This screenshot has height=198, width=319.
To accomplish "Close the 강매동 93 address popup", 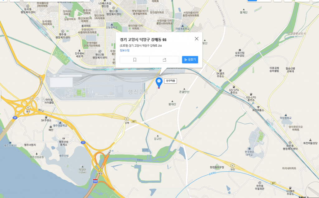I will coord(197,39).
